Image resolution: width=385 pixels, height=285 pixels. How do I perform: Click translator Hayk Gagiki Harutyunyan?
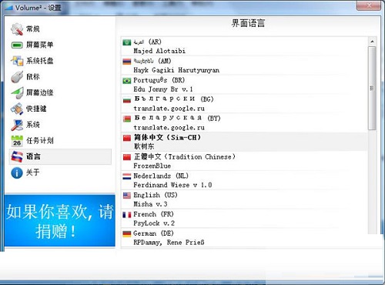(176, 70)
